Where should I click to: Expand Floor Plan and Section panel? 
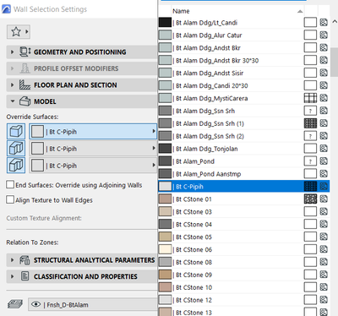(82, 84)
